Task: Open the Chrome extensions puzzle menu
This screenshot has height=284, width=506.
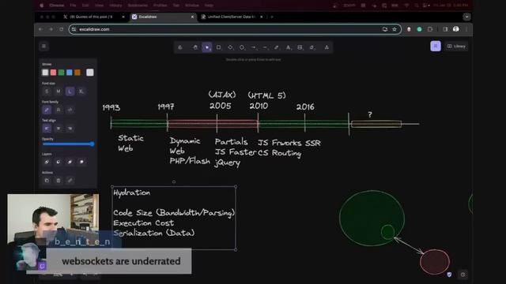Action: pos(430,29)
